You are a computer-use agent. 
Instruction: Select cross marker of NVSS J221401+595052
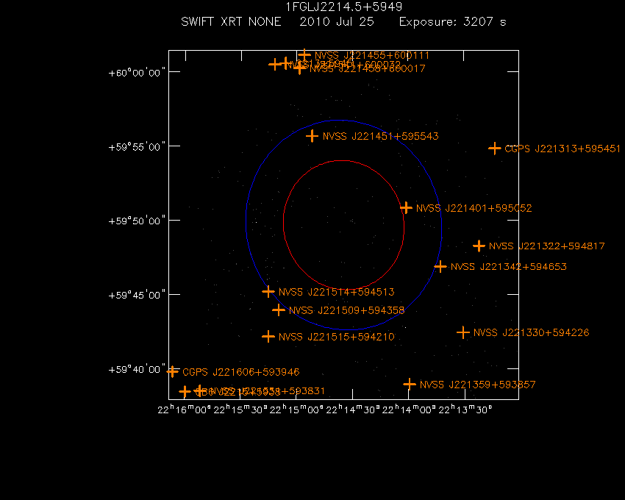(x=406, y=208)
